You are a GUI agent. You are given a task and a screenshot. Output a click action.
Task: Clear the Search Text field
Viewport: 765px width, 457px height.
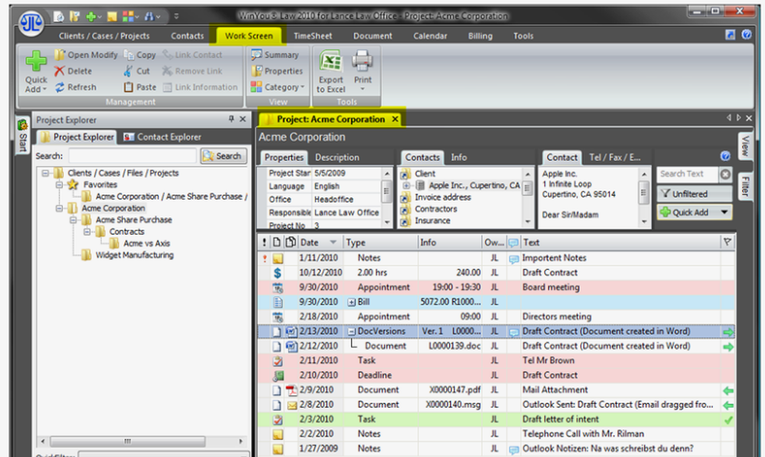click(x=725, y=174)
